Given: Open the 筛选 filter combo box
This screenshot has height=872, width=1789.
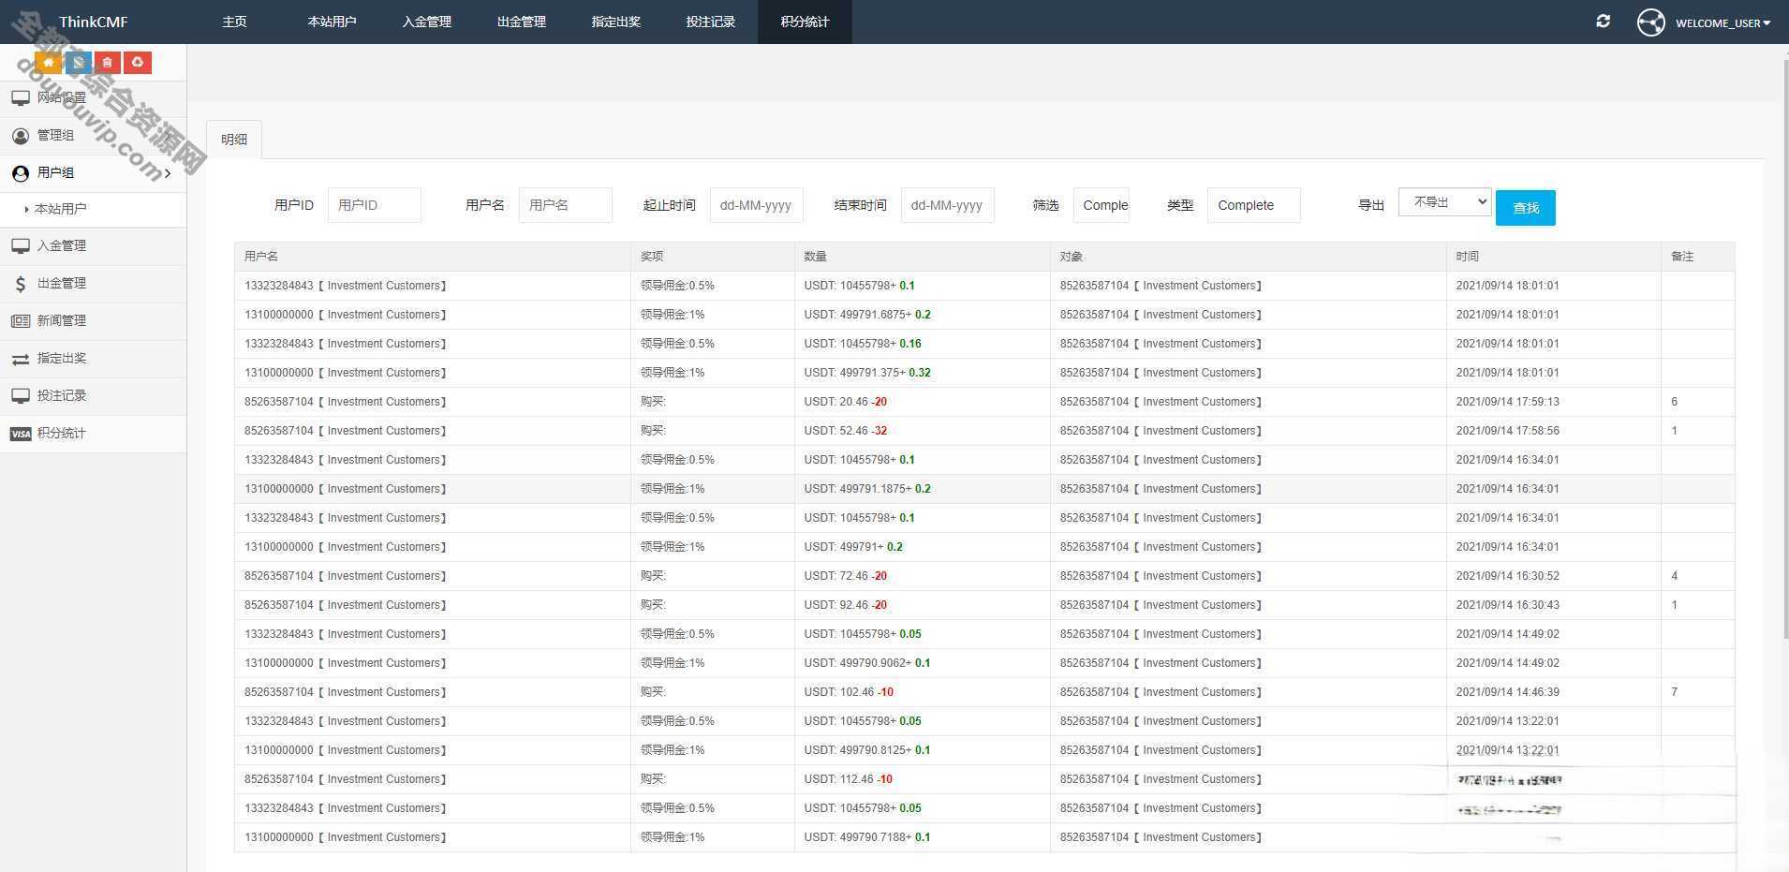Looking at the screenshot, I should (1101, 205).
